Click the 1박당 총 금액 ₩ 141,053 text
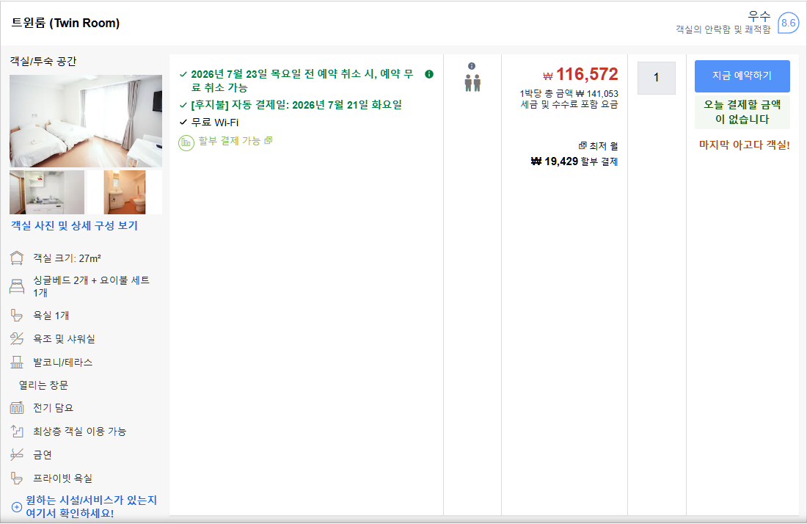This screenshot has height=524, width=807. tap(569, 94)
